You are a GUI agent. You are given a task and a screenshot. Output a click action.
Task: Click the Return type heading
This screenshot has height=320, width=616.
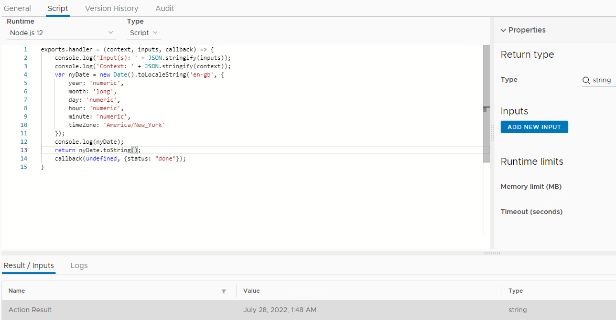click(527, 55)
